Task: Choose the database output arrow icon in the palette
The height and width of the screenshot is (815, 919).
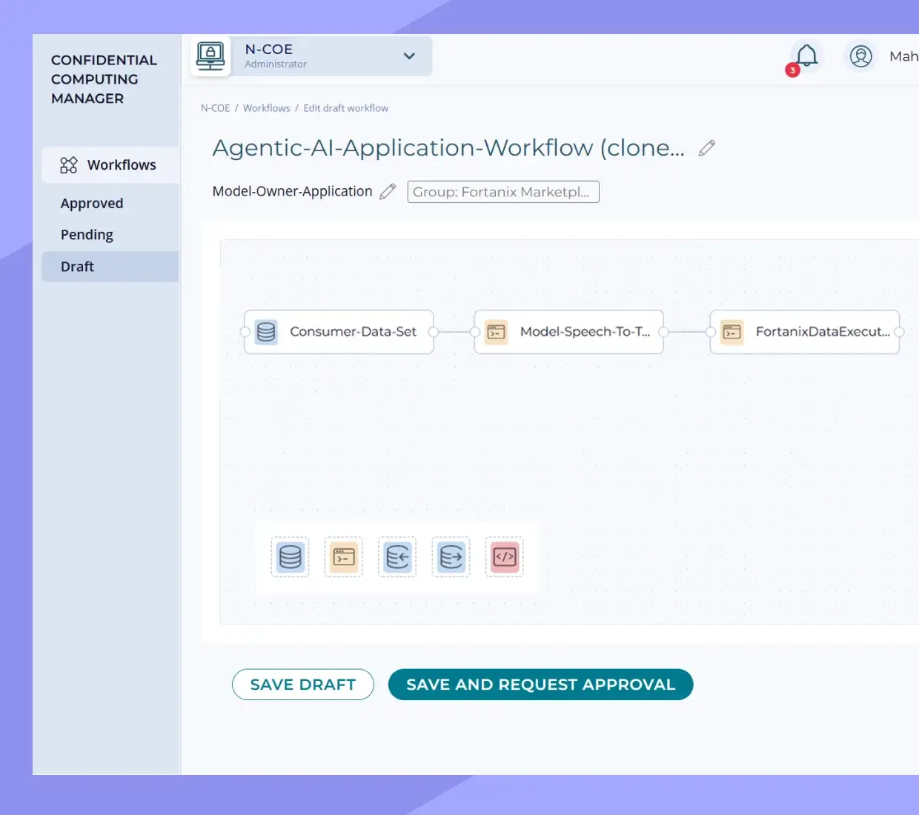Action: tap(451, 557)
